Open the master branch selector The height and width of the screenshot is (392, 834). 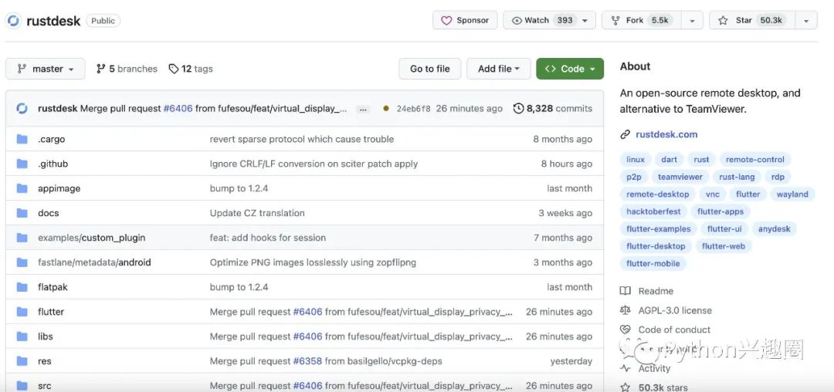(x=45, y=69)
